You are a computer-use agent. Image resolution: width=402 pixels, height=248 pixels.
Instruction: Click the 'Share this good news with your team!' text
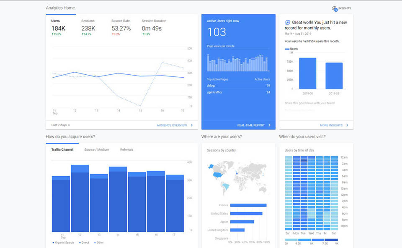[309, 103]
